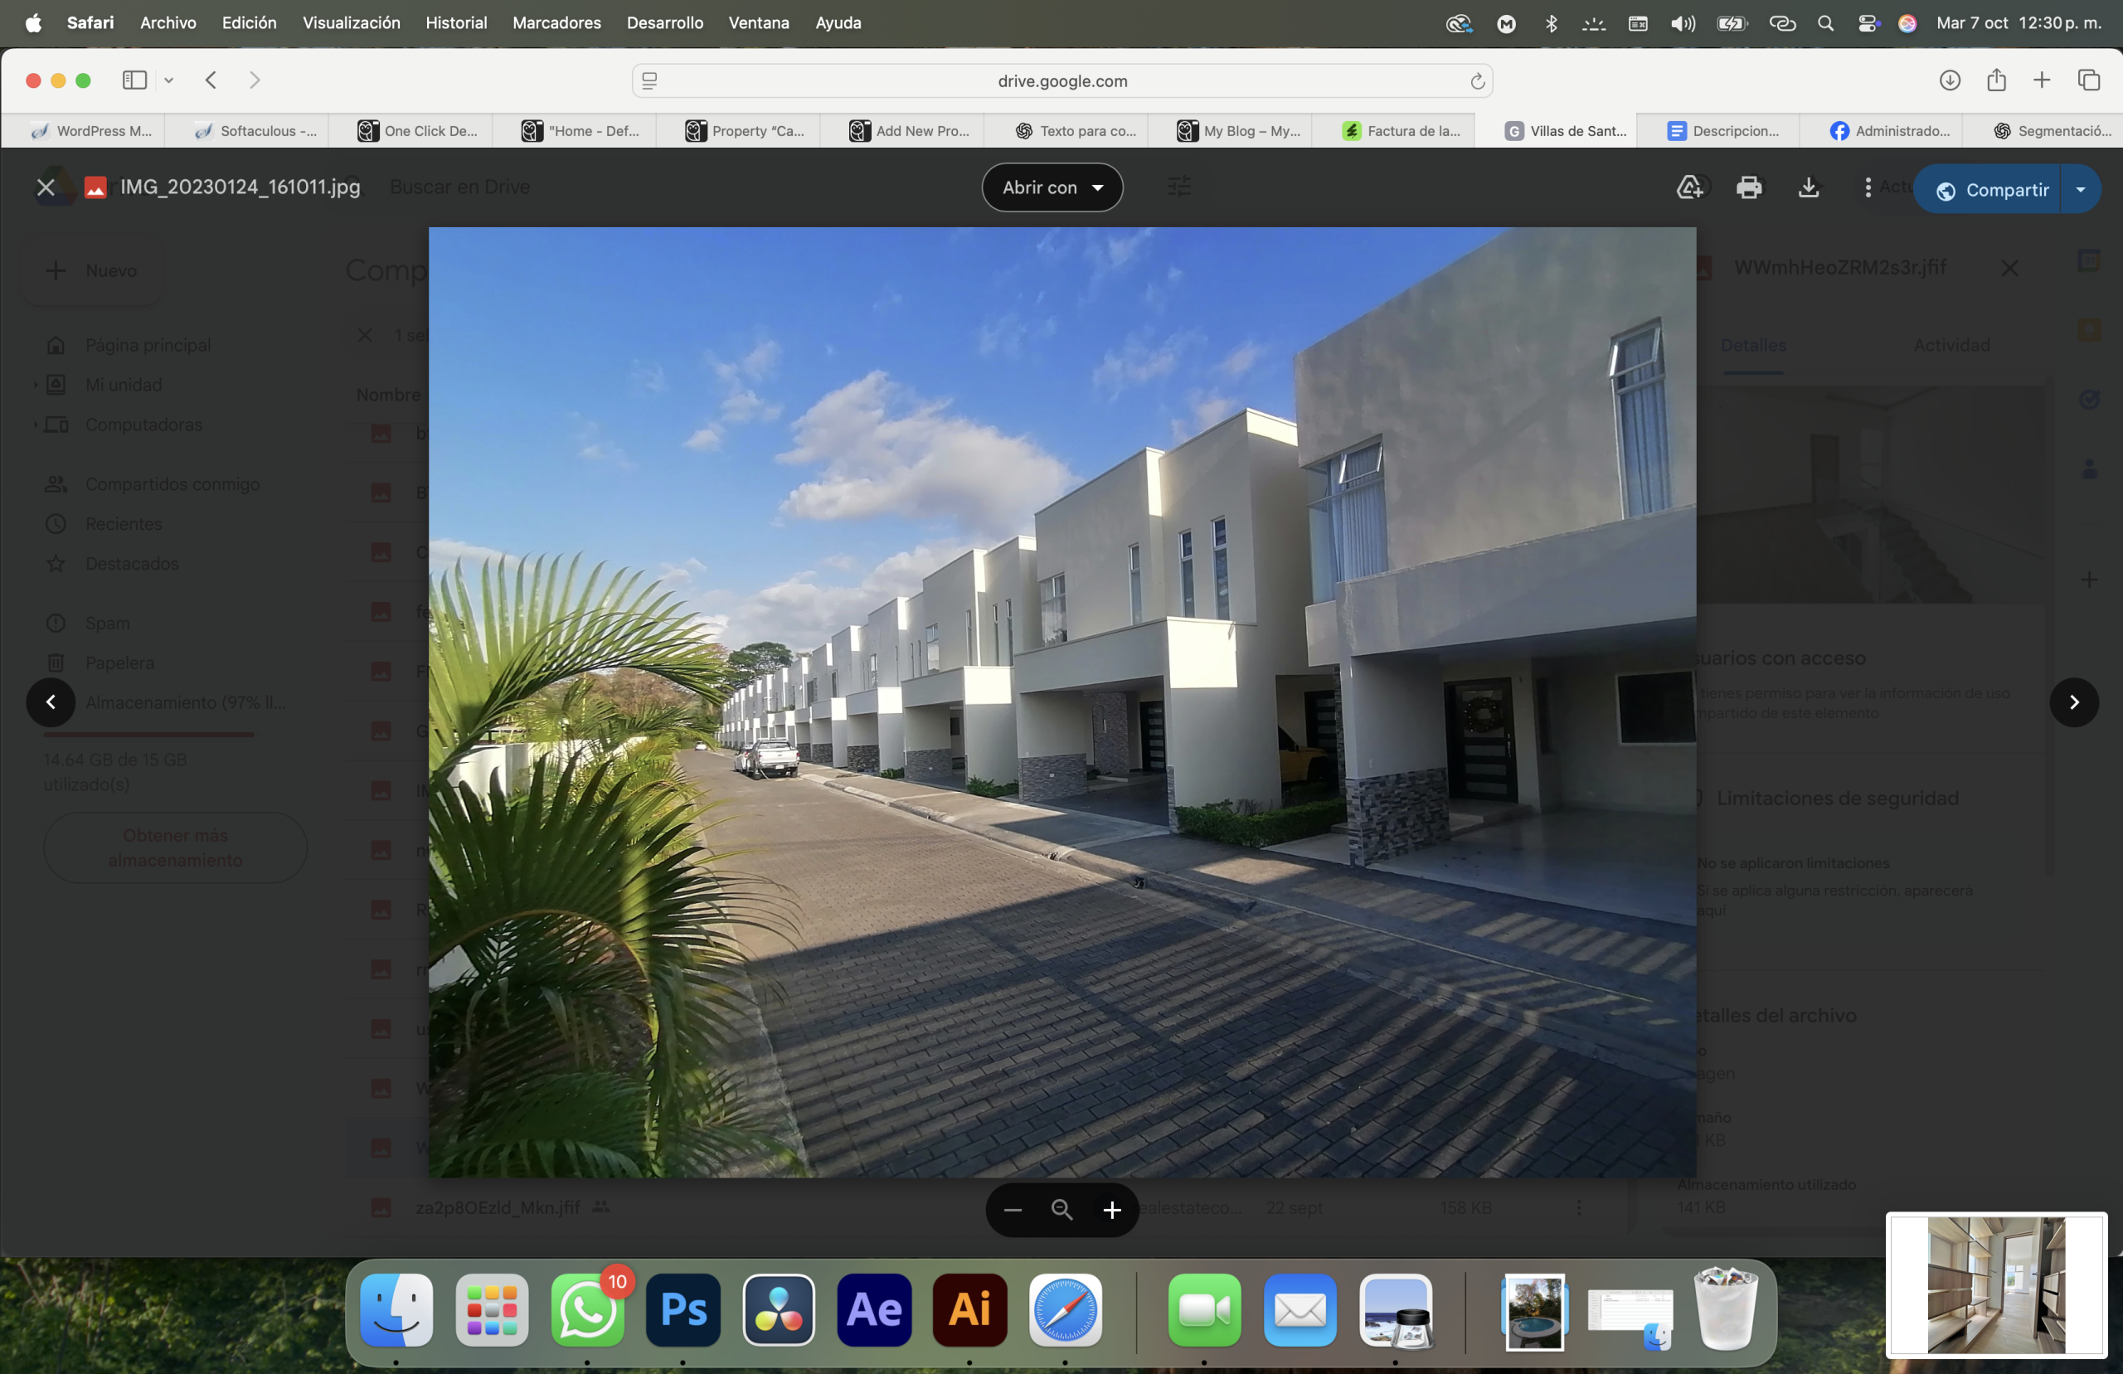Click the drive.google.com address field

click(1061, 81)
